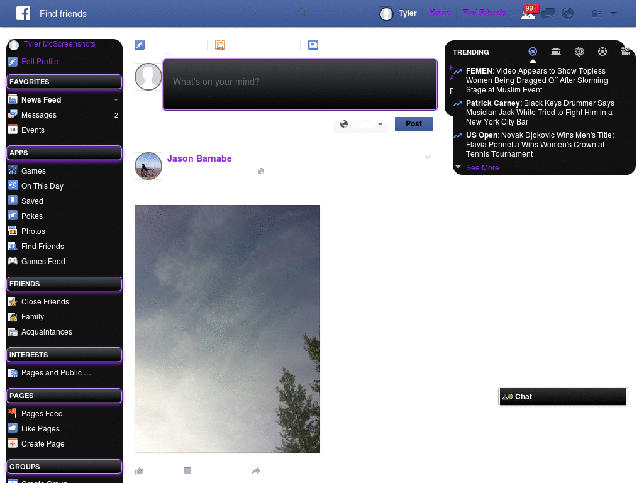Open privacy shortcuts lock icon
644x483 pixels.
coord(596,14)
